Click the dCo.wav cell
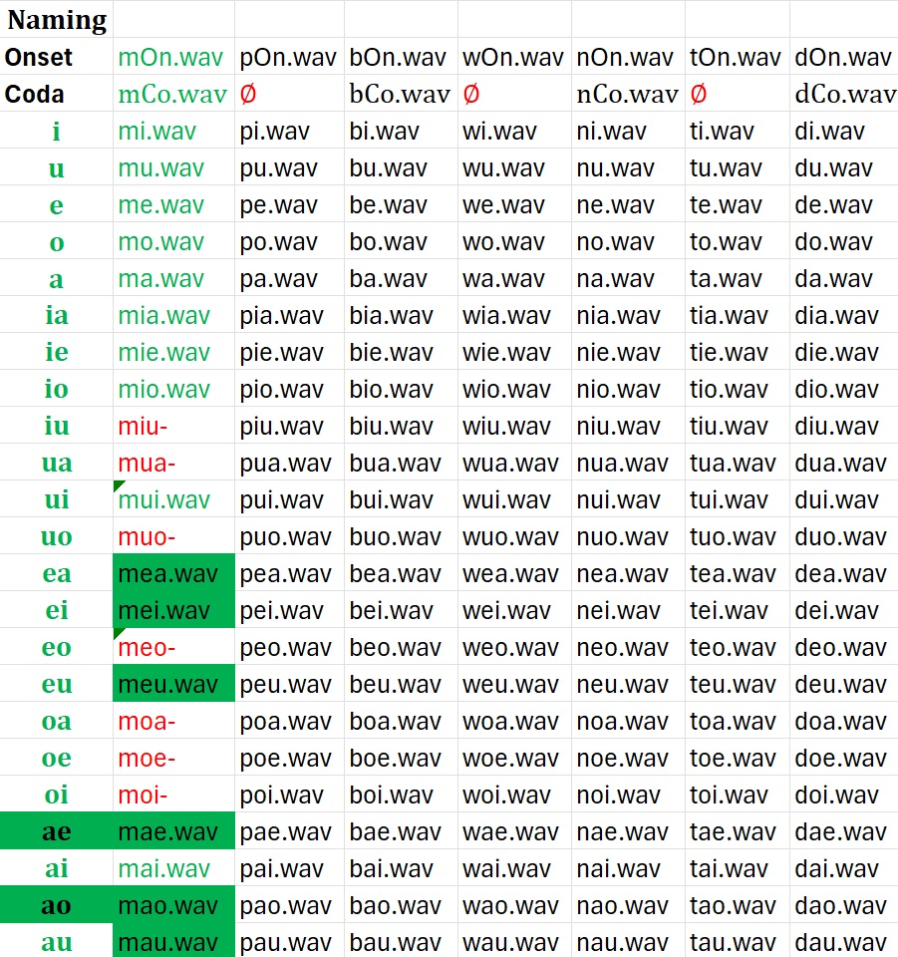Image resolution: width=898 pixels, height=957 pixels. pyautogui.click(x=844, y=95)
